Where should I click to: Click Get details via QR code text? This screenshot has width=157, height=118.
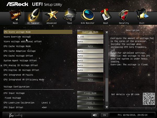point(125,94)
